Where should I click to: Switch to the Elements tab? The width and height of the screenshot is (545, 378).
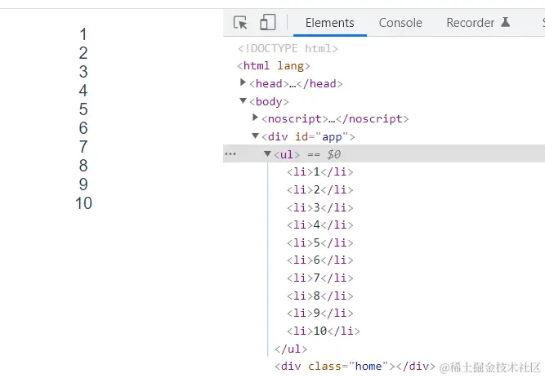tap(329, 23)
